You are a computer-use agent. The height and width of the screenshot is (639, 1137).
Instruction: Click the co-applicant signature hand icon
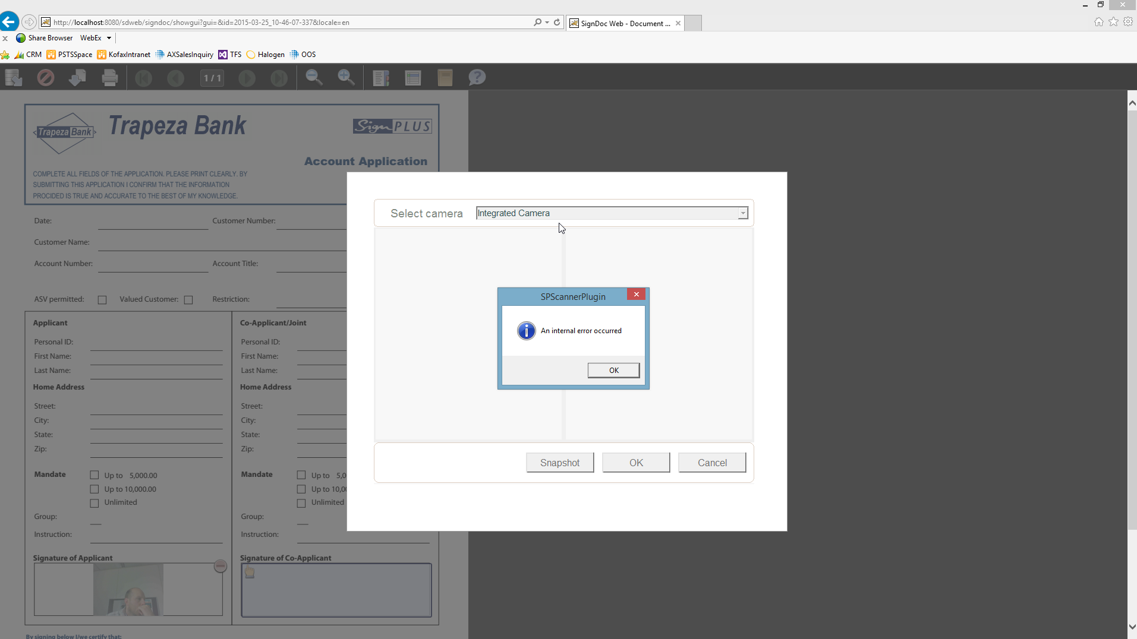pyautogui.click(x=250, y=572)
